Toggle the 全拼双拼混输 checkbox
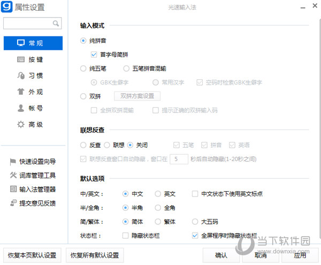The width and height of the screenshot is (321, 265). (x=94, y=110)
